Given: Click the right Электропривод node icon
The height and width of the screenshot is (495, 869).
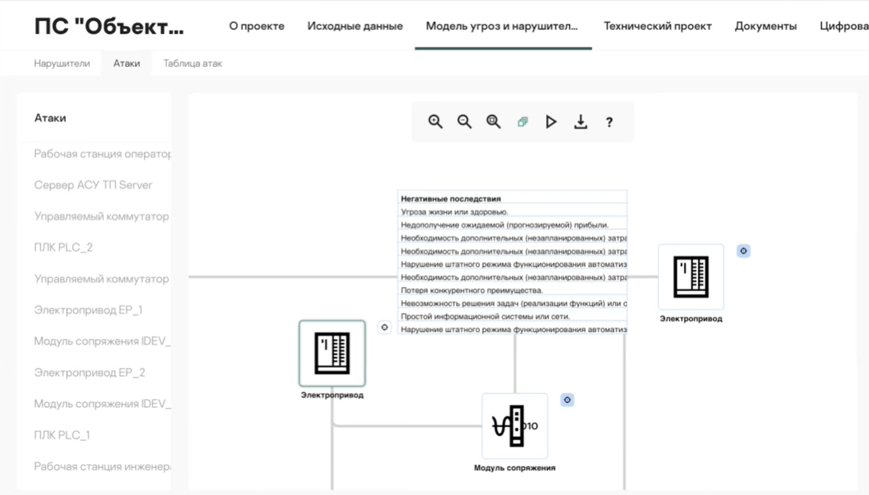Looking at the screenshot, I should (x=691, y=277).
